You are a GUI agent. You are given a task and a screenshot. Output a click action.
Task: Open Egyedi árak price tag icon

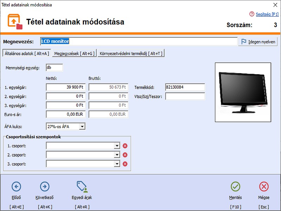click(82, 186)
